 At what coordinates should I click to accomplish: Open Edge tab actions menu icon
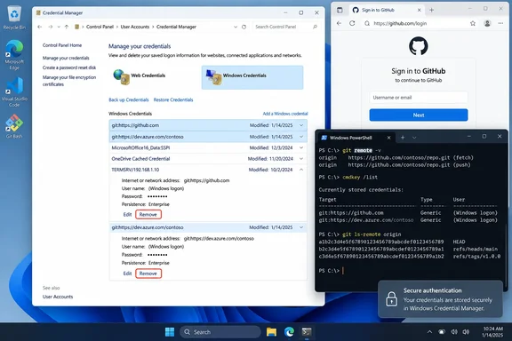[x=340, y=10]
